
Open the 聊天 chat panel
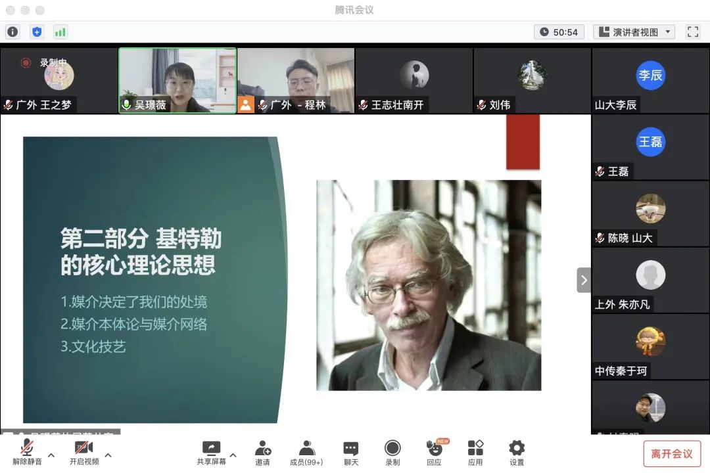351,453
